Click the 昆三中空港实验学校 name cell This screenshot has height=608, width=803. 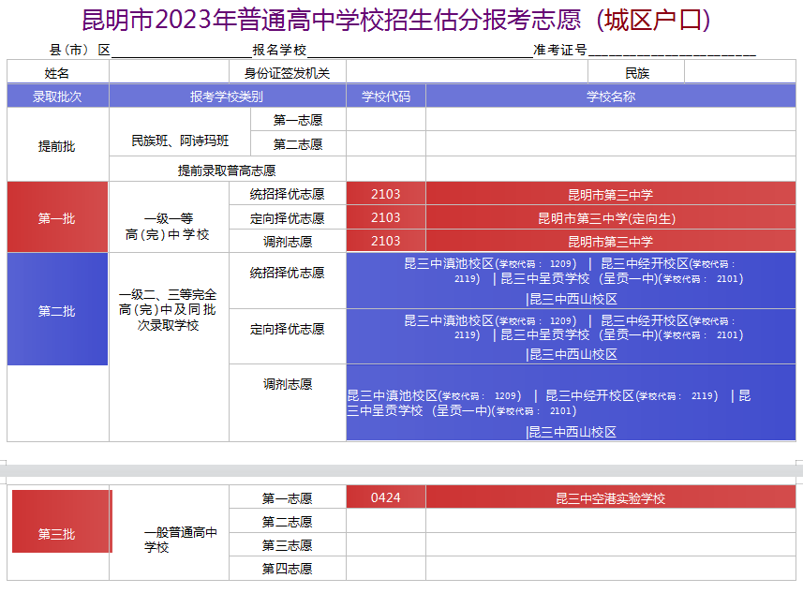pyautogui.click(x=610, y=497)
